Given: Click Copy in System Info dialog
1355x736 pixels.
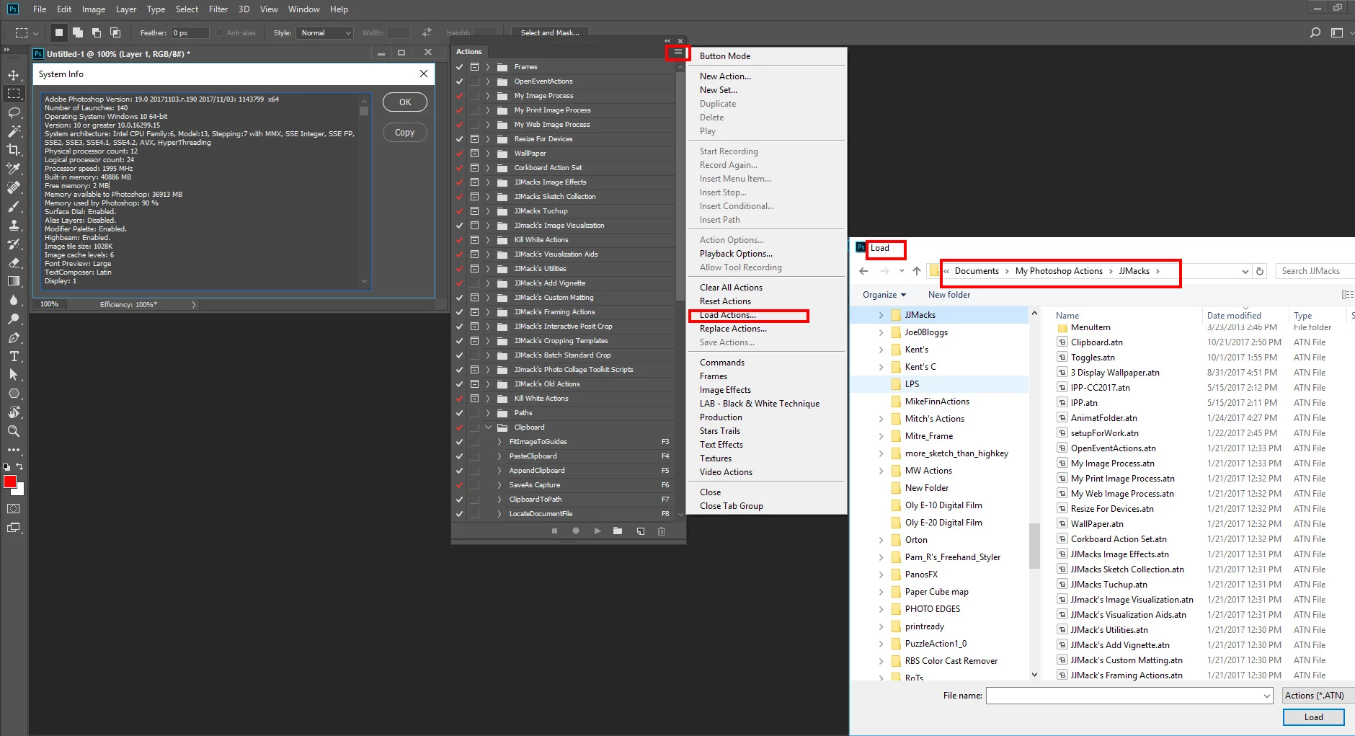Looking at the screenshot, I should 405,133.
